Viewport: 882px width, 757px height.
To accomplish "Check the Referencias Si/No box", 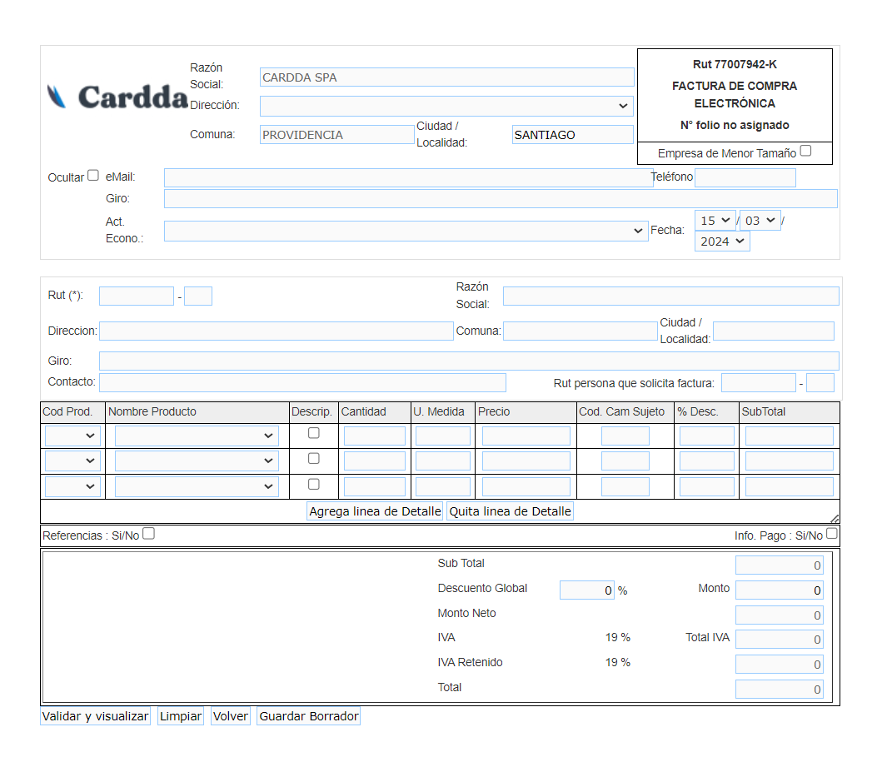I will tap(148, 535).
